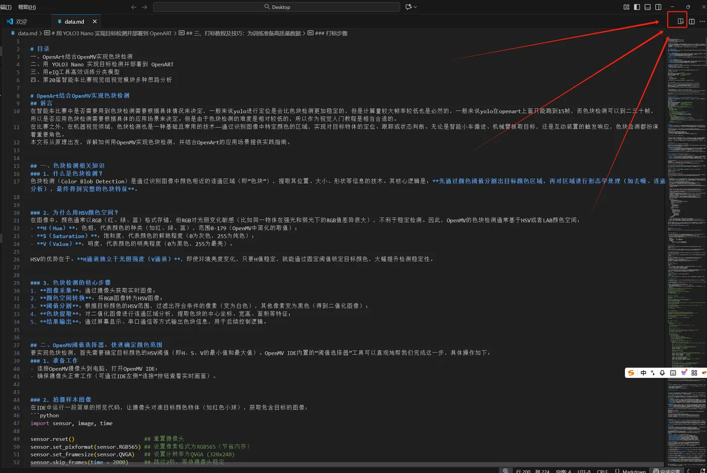Expand the Copilot chat dropdown arrow
707x473 pixels.
415,7
